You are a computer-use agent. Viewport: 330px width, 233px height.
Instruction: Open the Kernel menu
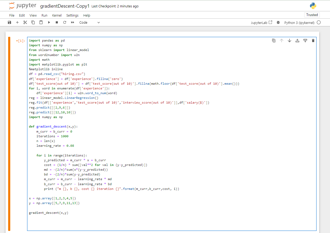click(x=57, y=15)
